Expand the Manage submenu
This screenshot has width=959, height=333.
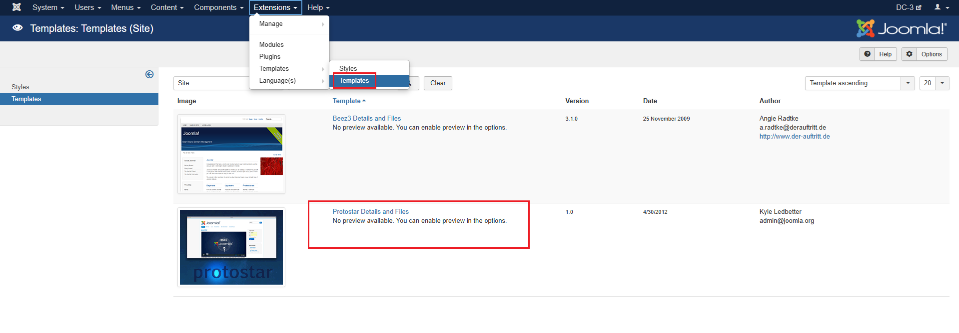point(289,24)
